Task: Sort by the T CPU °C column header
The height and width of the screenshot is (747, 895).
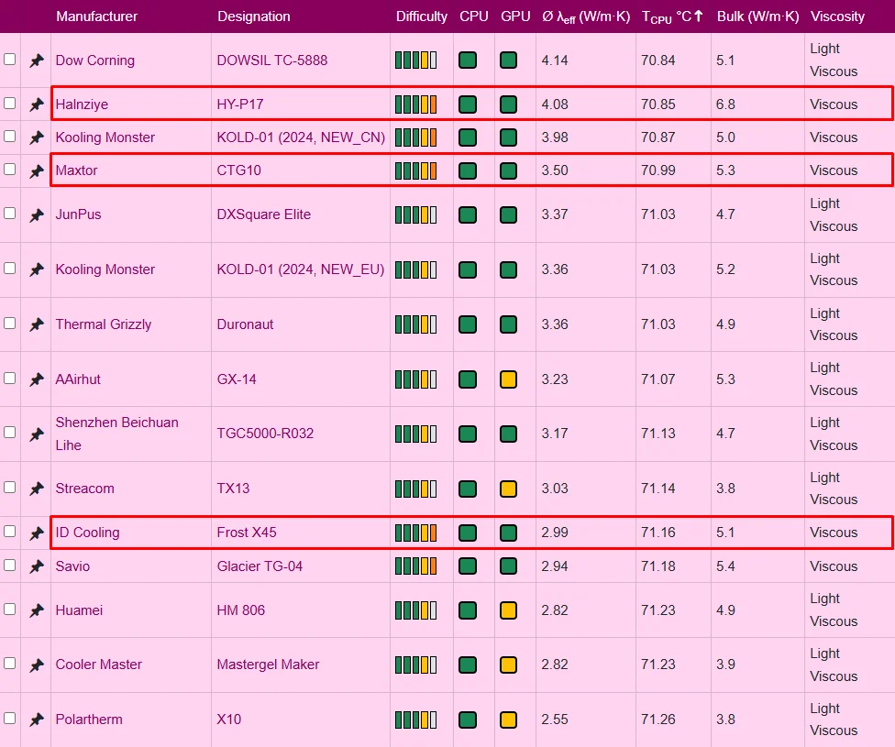Action: click(x=672, y=16)
